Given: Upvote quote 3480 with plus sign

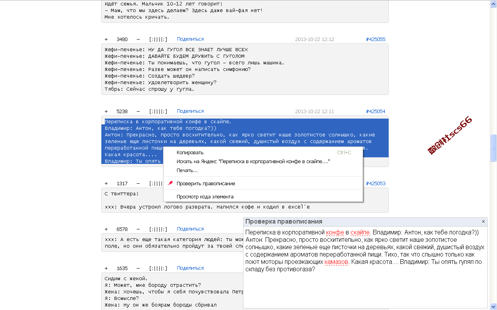Looking at the screenshot, I should [x=106, y=39].
